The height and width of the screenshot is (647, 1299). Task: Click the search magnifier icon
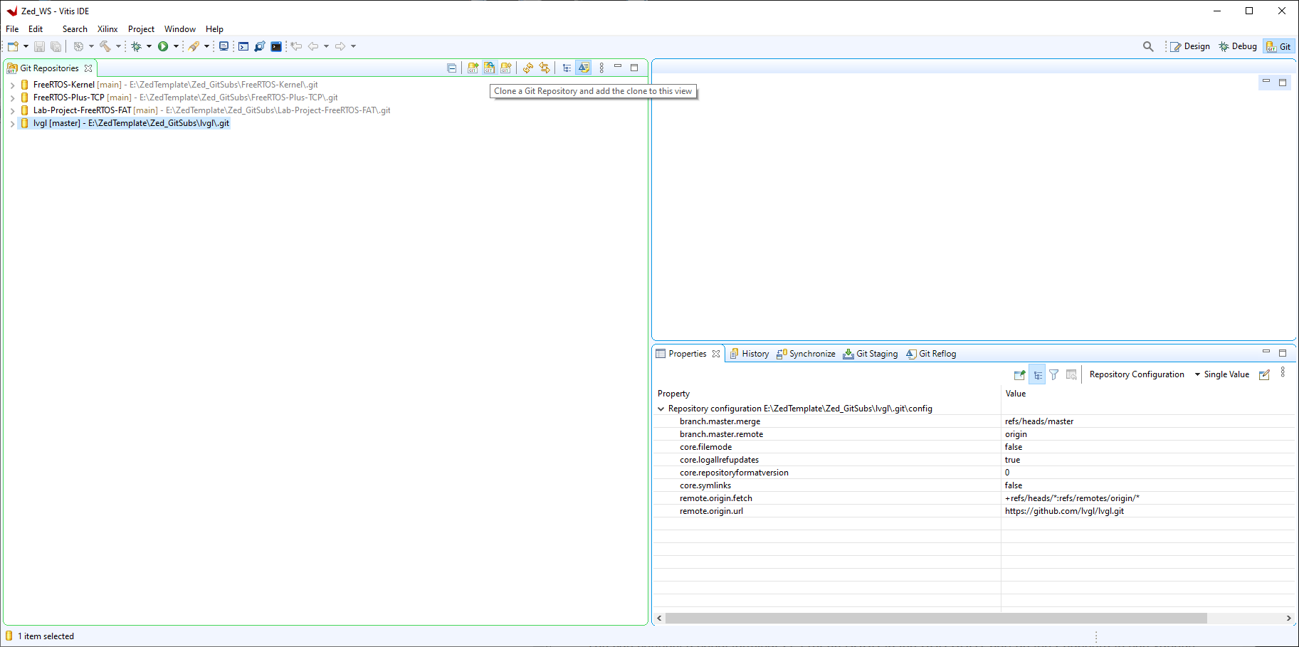pyautogui.click(x=1148, y=46)
